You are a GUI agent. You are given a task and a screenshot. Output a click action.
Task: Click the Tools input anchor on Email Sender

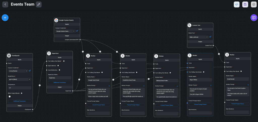[225, 63]
